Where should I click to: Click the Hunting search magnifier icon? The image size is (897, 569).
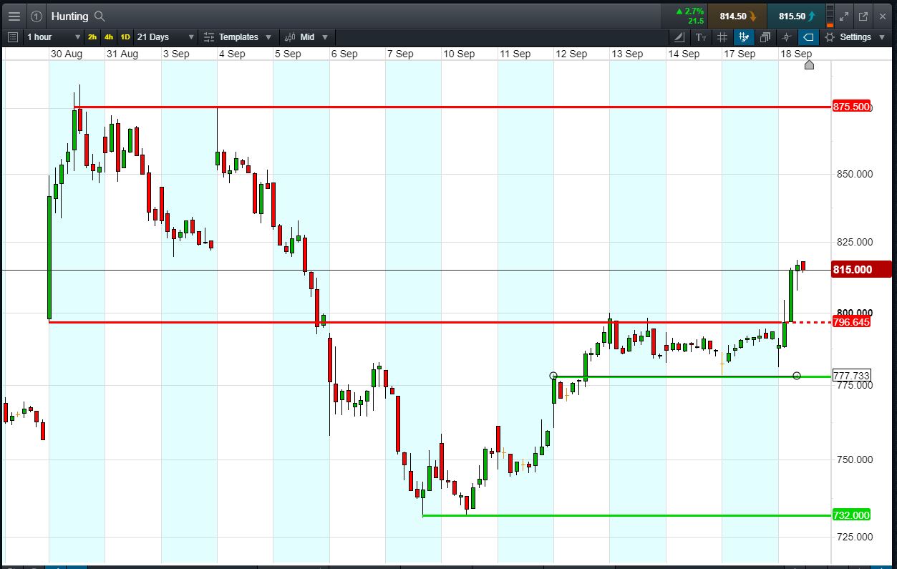tap(100, 16)
